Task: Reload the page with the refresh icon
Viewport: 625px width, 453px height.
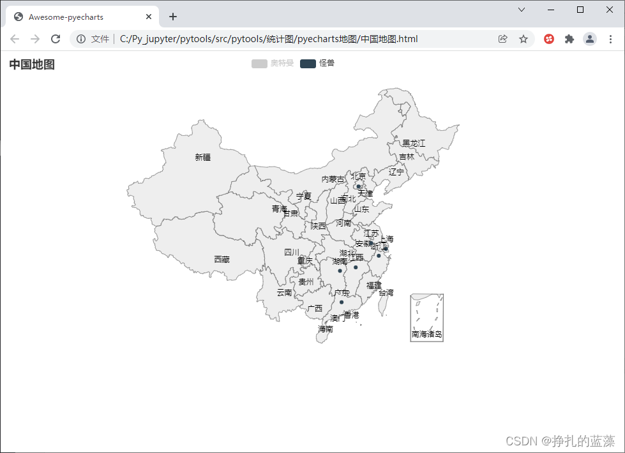Action: pos(56,39)
